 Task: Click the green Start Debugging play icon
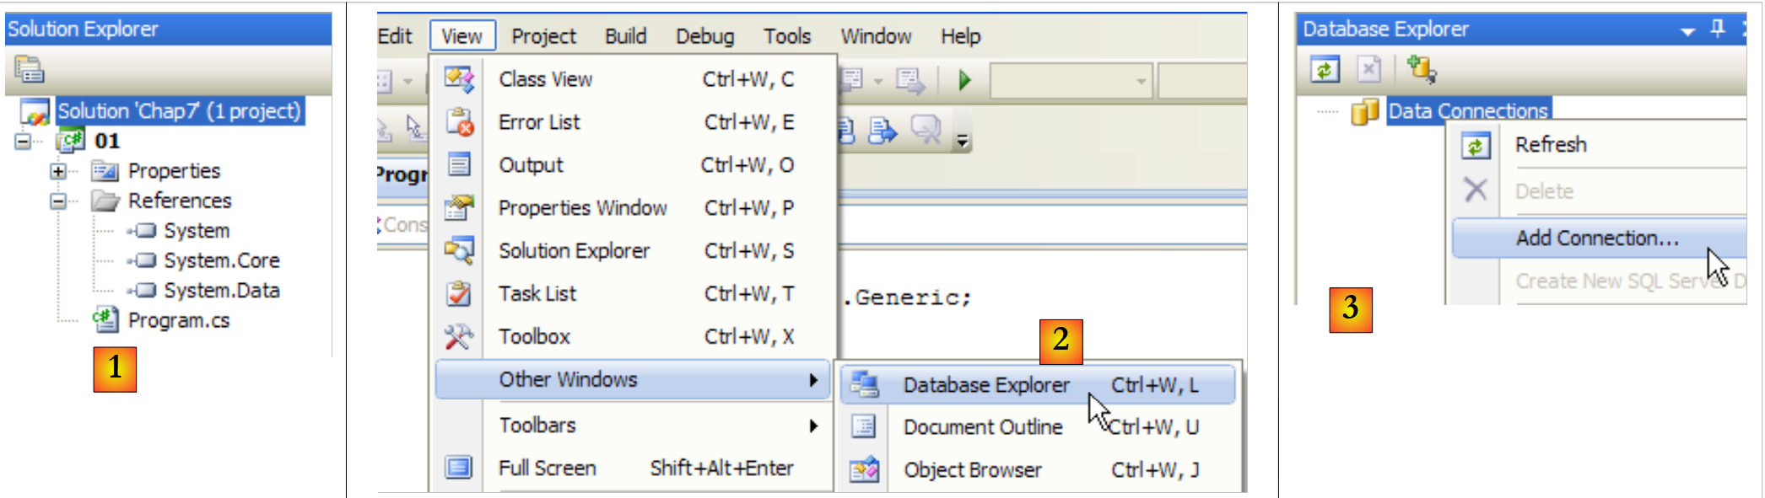[964, 80]
